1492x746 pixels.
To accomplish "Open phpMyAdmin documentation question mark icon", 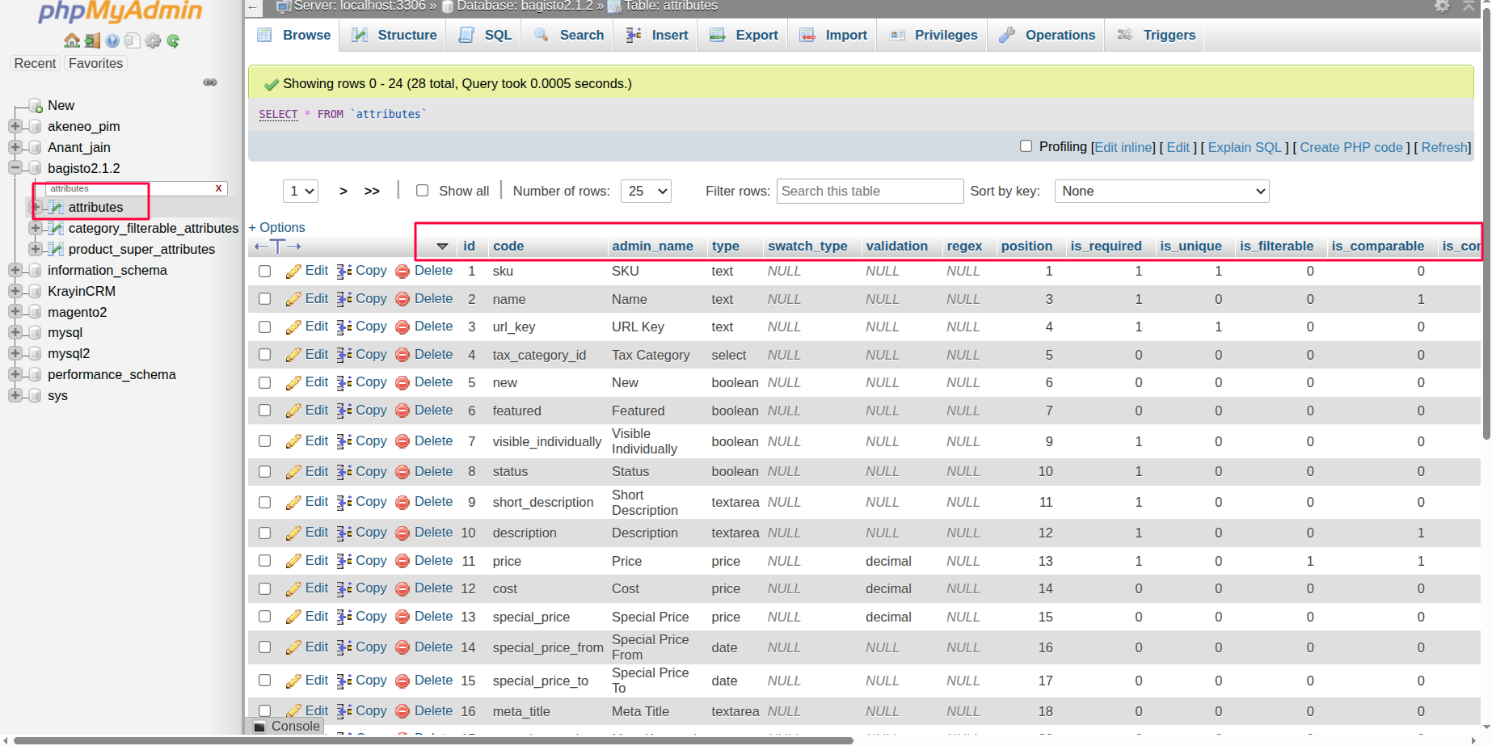I will (112, 40).
